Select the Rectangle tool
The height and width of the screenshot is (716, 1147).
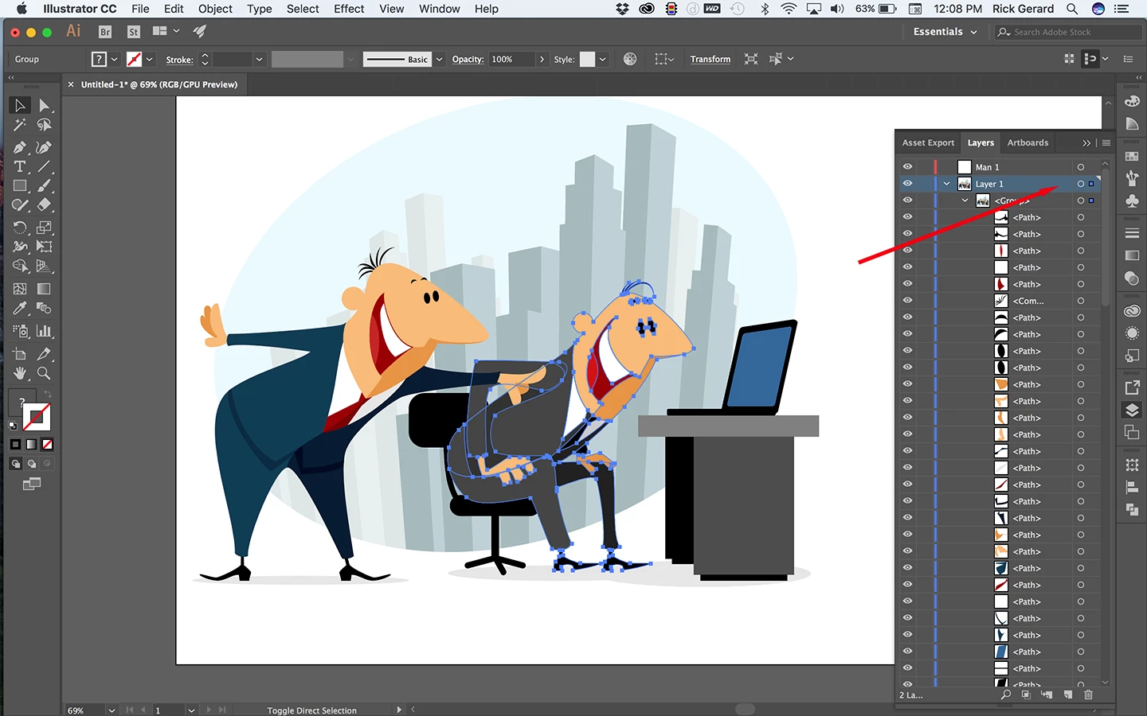pyautogui.click(x=20, y=185)
